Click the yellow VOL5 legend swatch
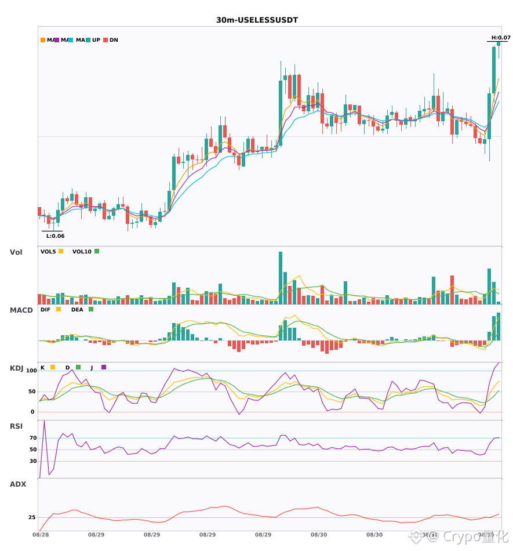 coord(61,251)
